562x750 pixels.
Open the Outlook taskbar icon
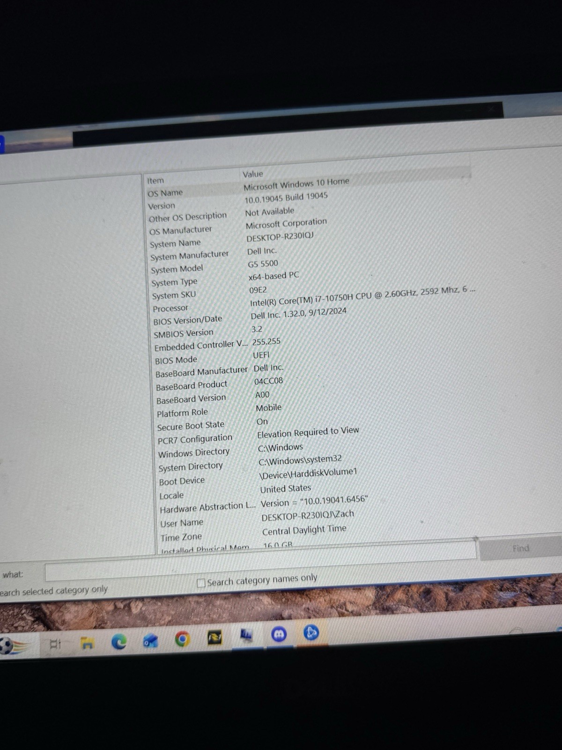tap(150, 640)
